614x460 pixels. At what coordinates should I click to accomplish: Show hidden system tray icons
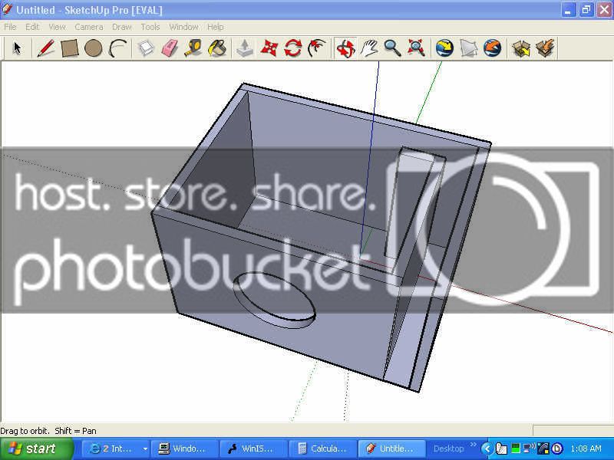[x=487, y=449]
